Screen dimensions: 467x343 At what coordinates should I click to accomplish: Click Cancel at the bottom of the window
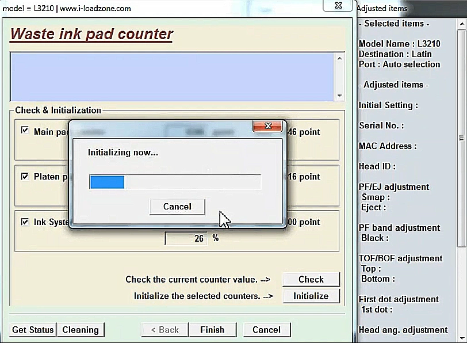[266, 329]
